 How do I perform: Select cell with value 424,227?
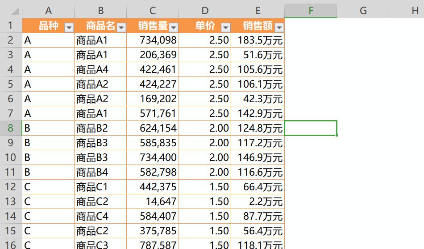(x=153, y=84)
